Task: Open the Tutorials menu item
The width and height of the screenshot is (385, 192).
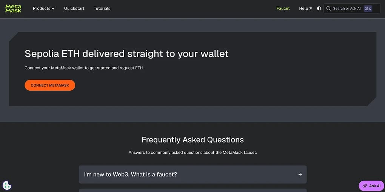Action: 102,8
